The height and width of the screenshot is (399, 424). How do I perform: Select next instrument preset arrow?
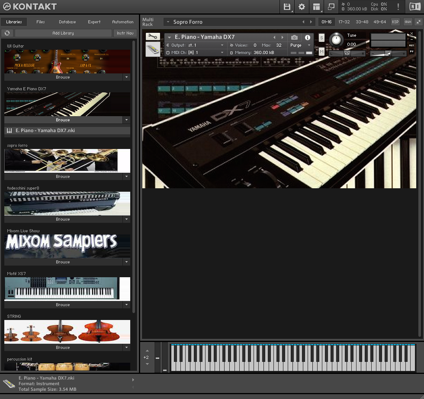pyautogui.click(x=282, y=37)
